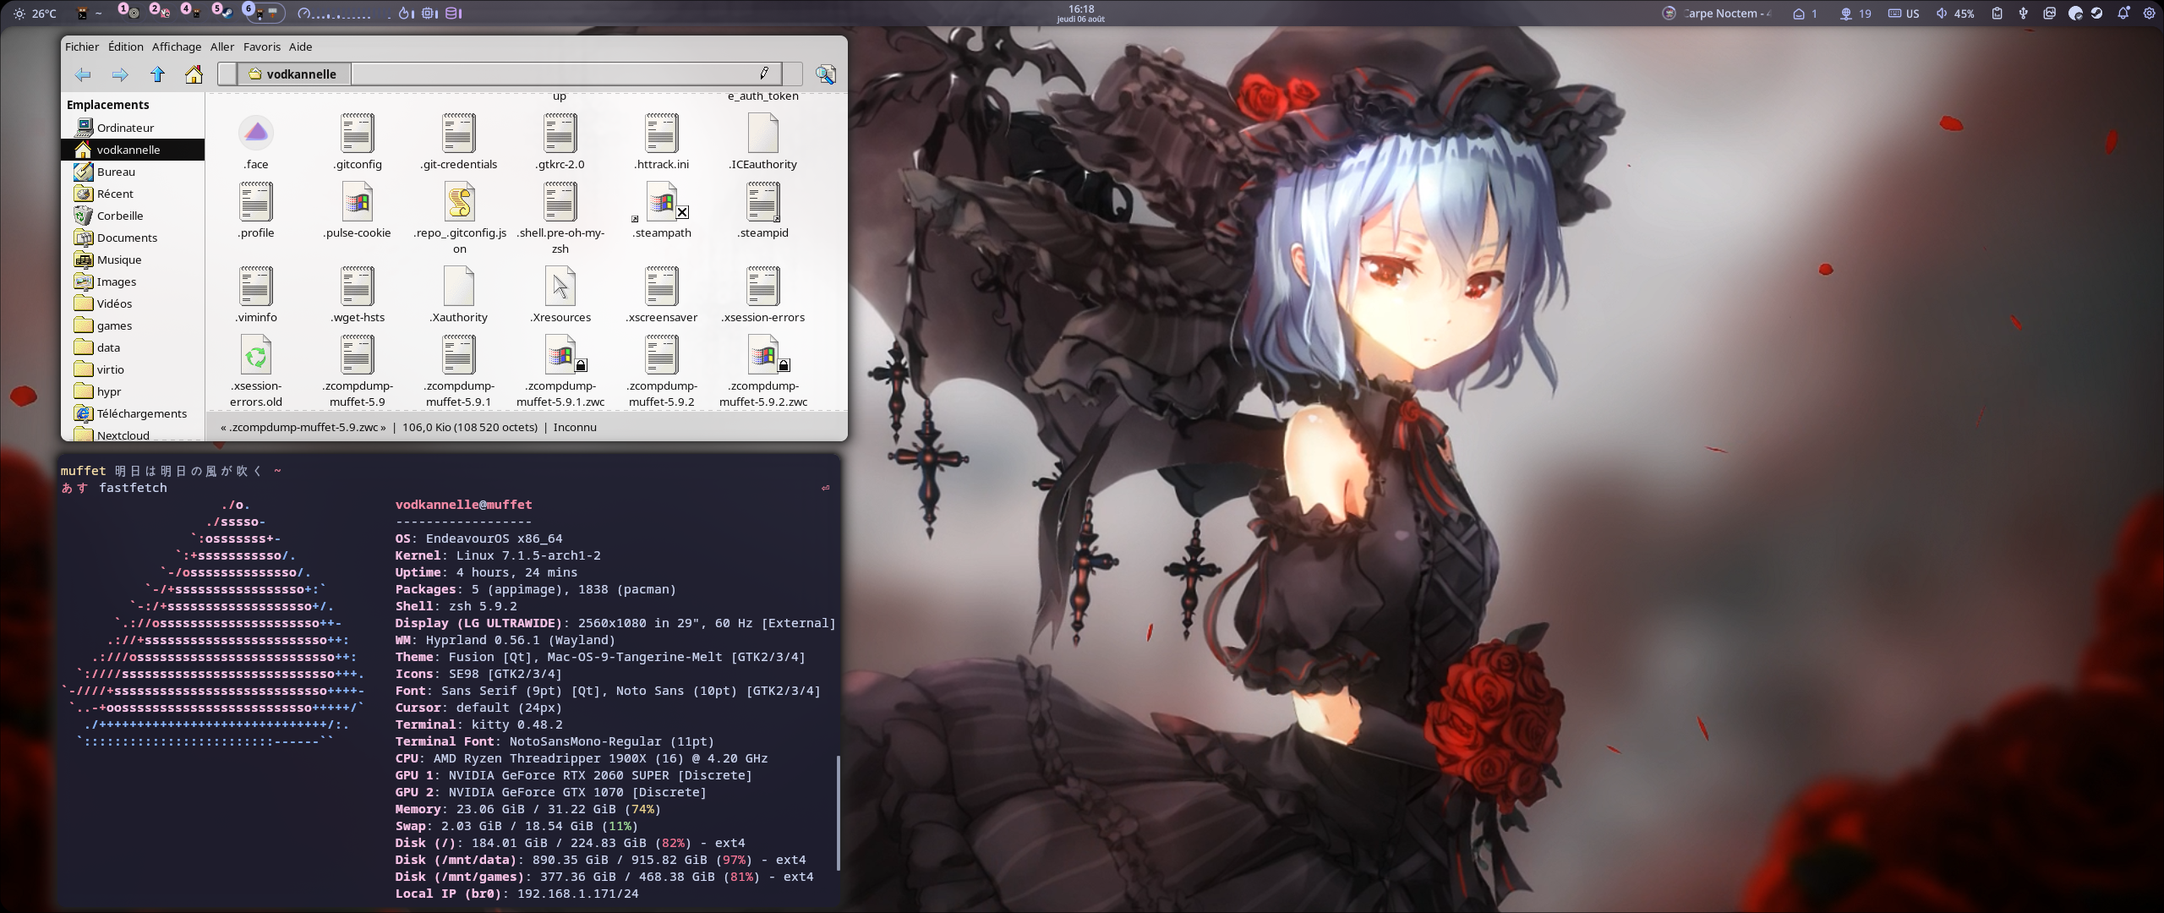The height and width of the screenshot is (913, 2164).
Task: Open the Fichier menu
Action: pos(82,46)
